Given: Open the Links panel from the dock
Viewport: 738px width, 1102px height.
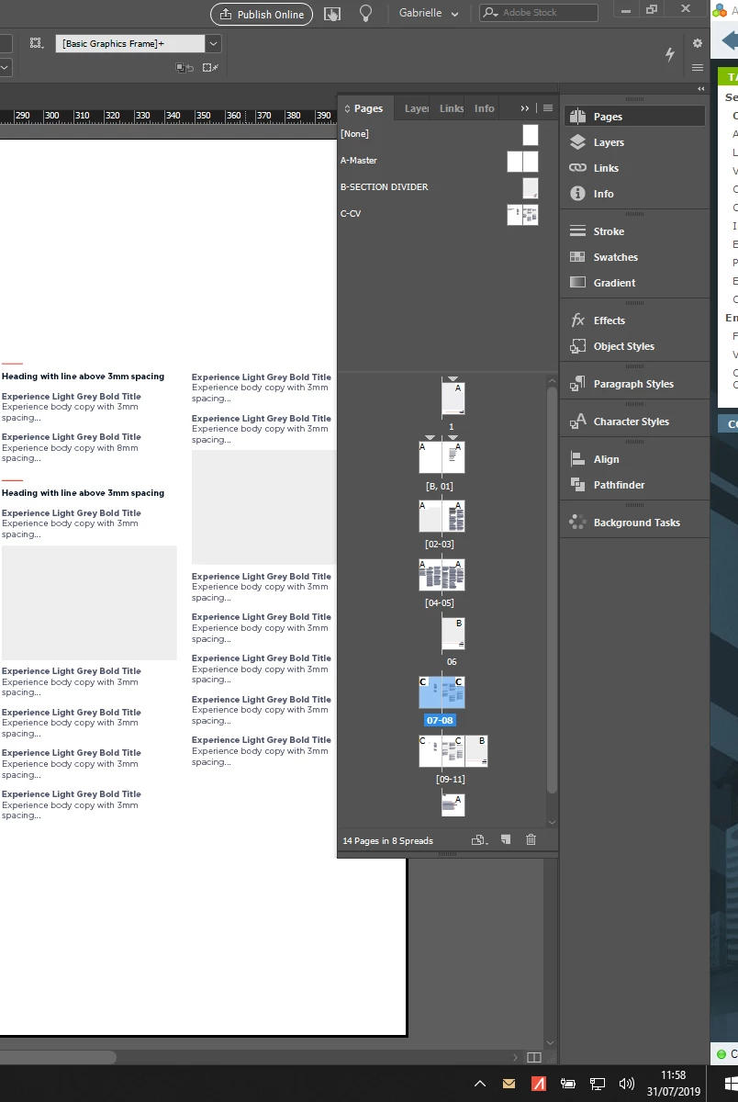Looking at the screenshot, I should (x=635, y=168).
